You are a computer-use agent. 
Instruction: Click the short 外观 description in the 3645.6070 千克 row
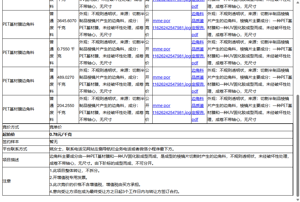click(x=112, y=24)
